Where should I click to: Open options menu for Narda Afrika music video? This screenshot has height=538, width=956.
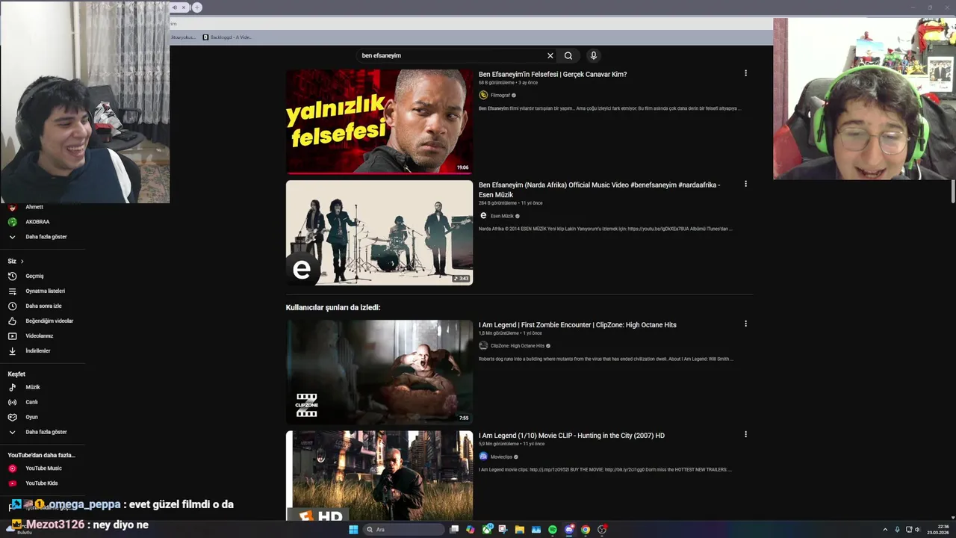(x=745, y=184)
